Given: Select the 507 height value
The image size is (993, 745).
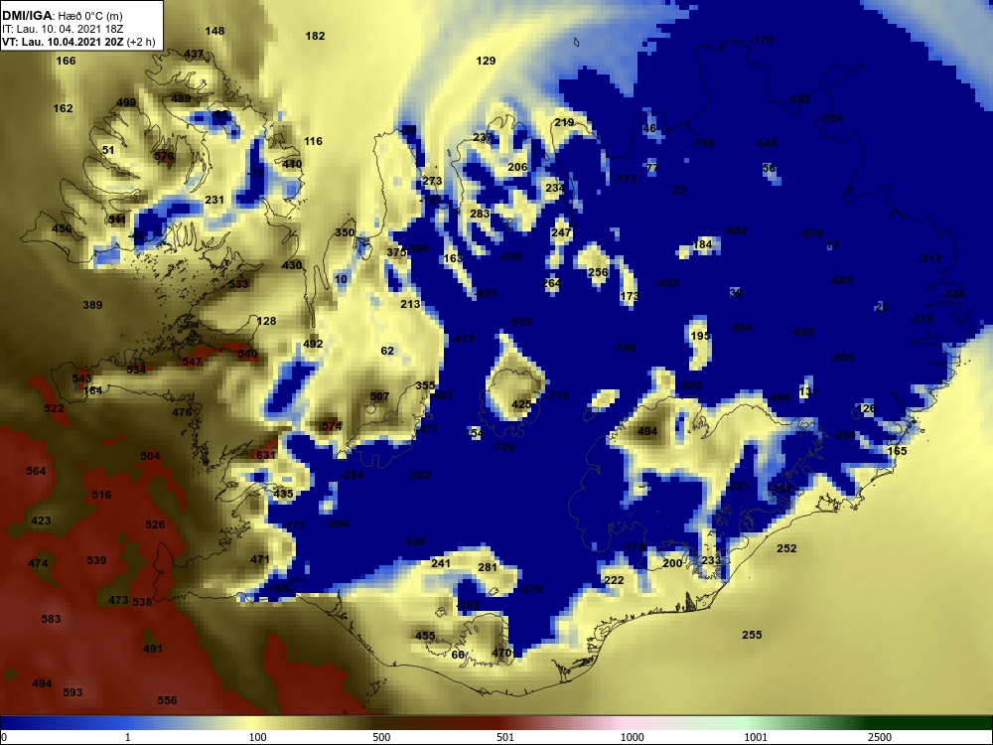Looking at the screenshot, I should tap(379, 396).
